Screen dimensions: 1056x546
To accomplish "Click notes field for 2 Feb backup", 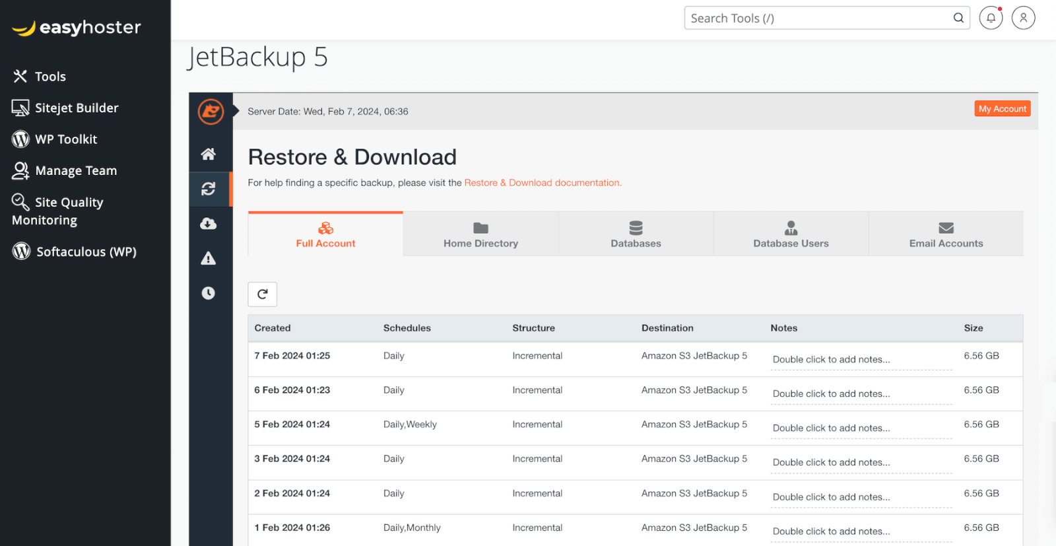I will (x=861, y=497).
